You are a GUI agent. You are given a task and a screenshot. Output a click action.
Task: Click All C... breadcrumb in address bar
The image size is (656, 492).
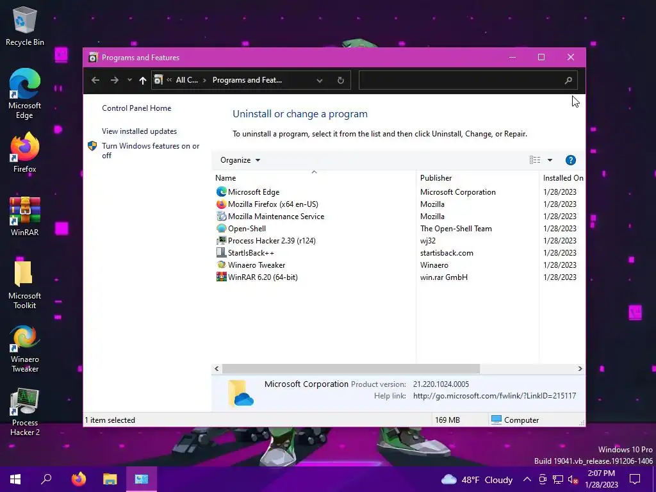[187, 80]
